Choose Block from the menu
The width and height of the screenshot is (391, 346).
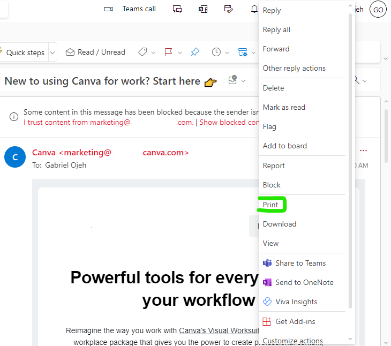[x=302, y=185]
